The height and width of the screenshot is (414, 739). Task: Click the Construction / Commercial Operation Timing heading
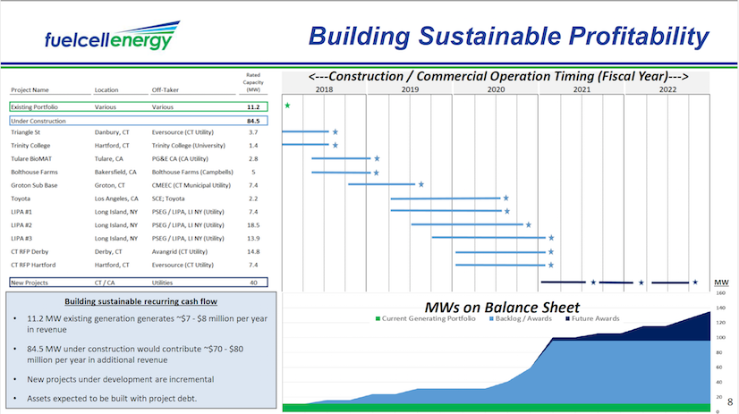(498, 76)
